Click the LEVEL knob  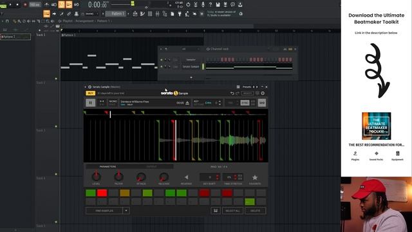tap(96, 177)
